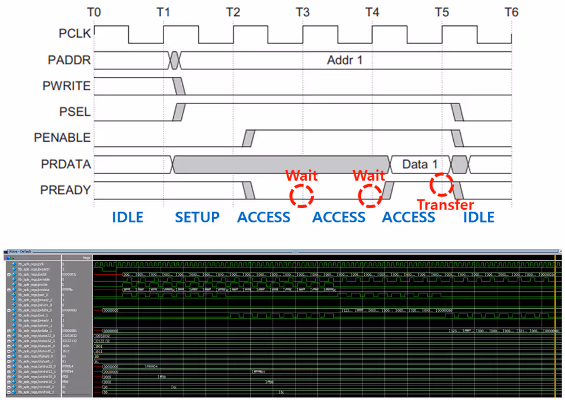The image size is (565, 400).
Task: Click the penable signal diamond icon
Action: [14, 279]
